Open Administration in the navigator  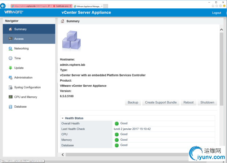tap(29, 77)
